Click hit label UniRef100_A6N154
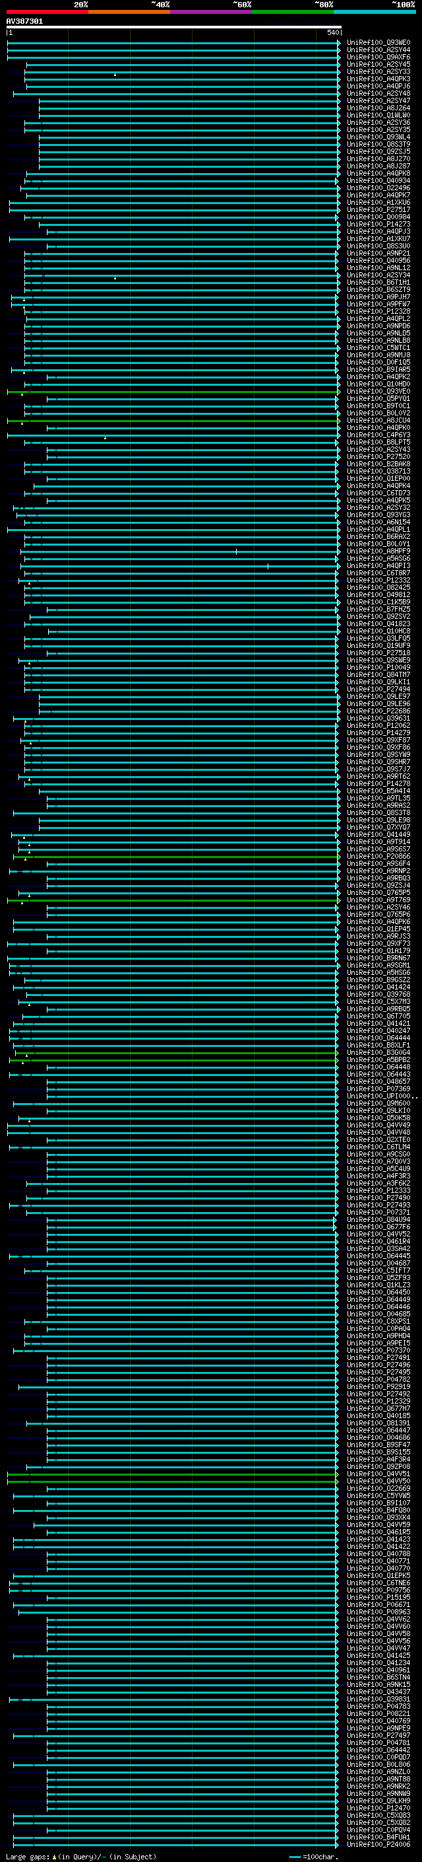Screen dimensions: 422x1862 378,522
